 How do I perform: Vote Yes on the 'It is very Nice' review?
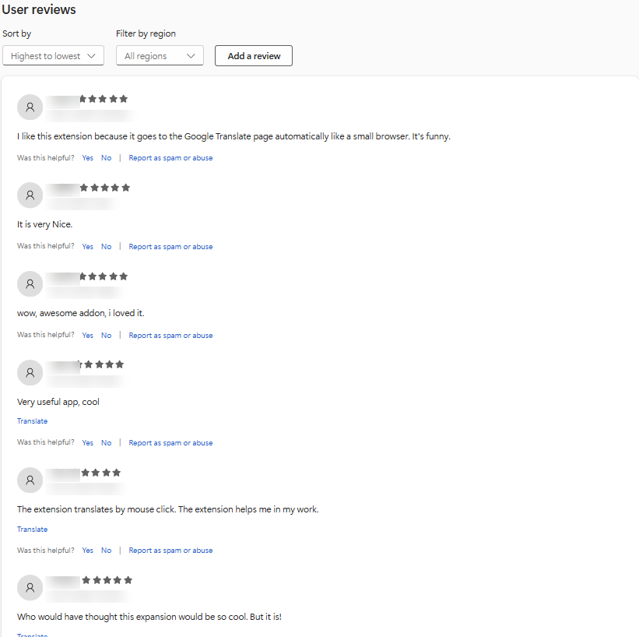coord(88,246)
